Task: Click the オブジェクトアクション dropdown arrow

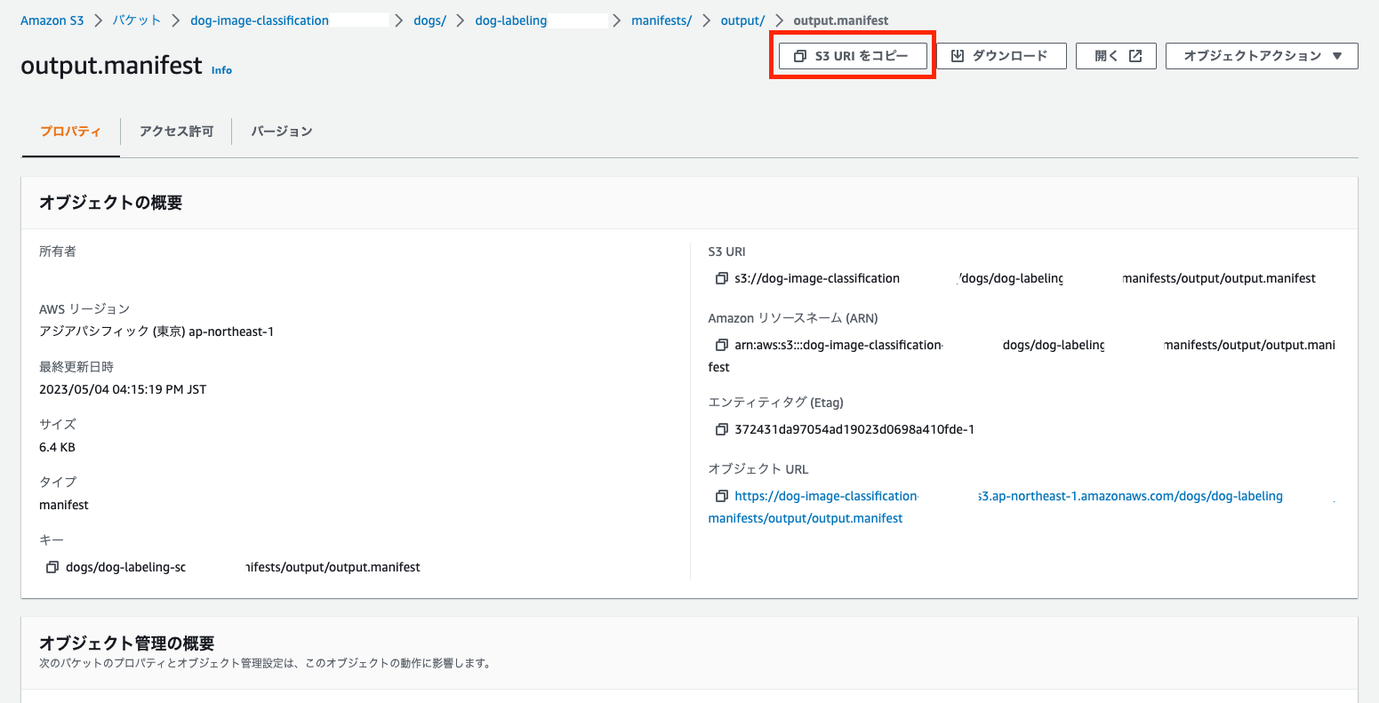Action: tap(1337, 56)
